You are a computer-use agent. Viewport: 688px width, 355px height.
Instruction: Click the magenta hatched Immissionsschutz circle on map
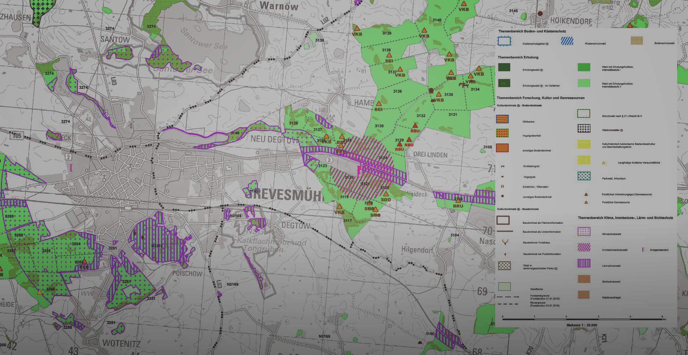pos(362,169)
